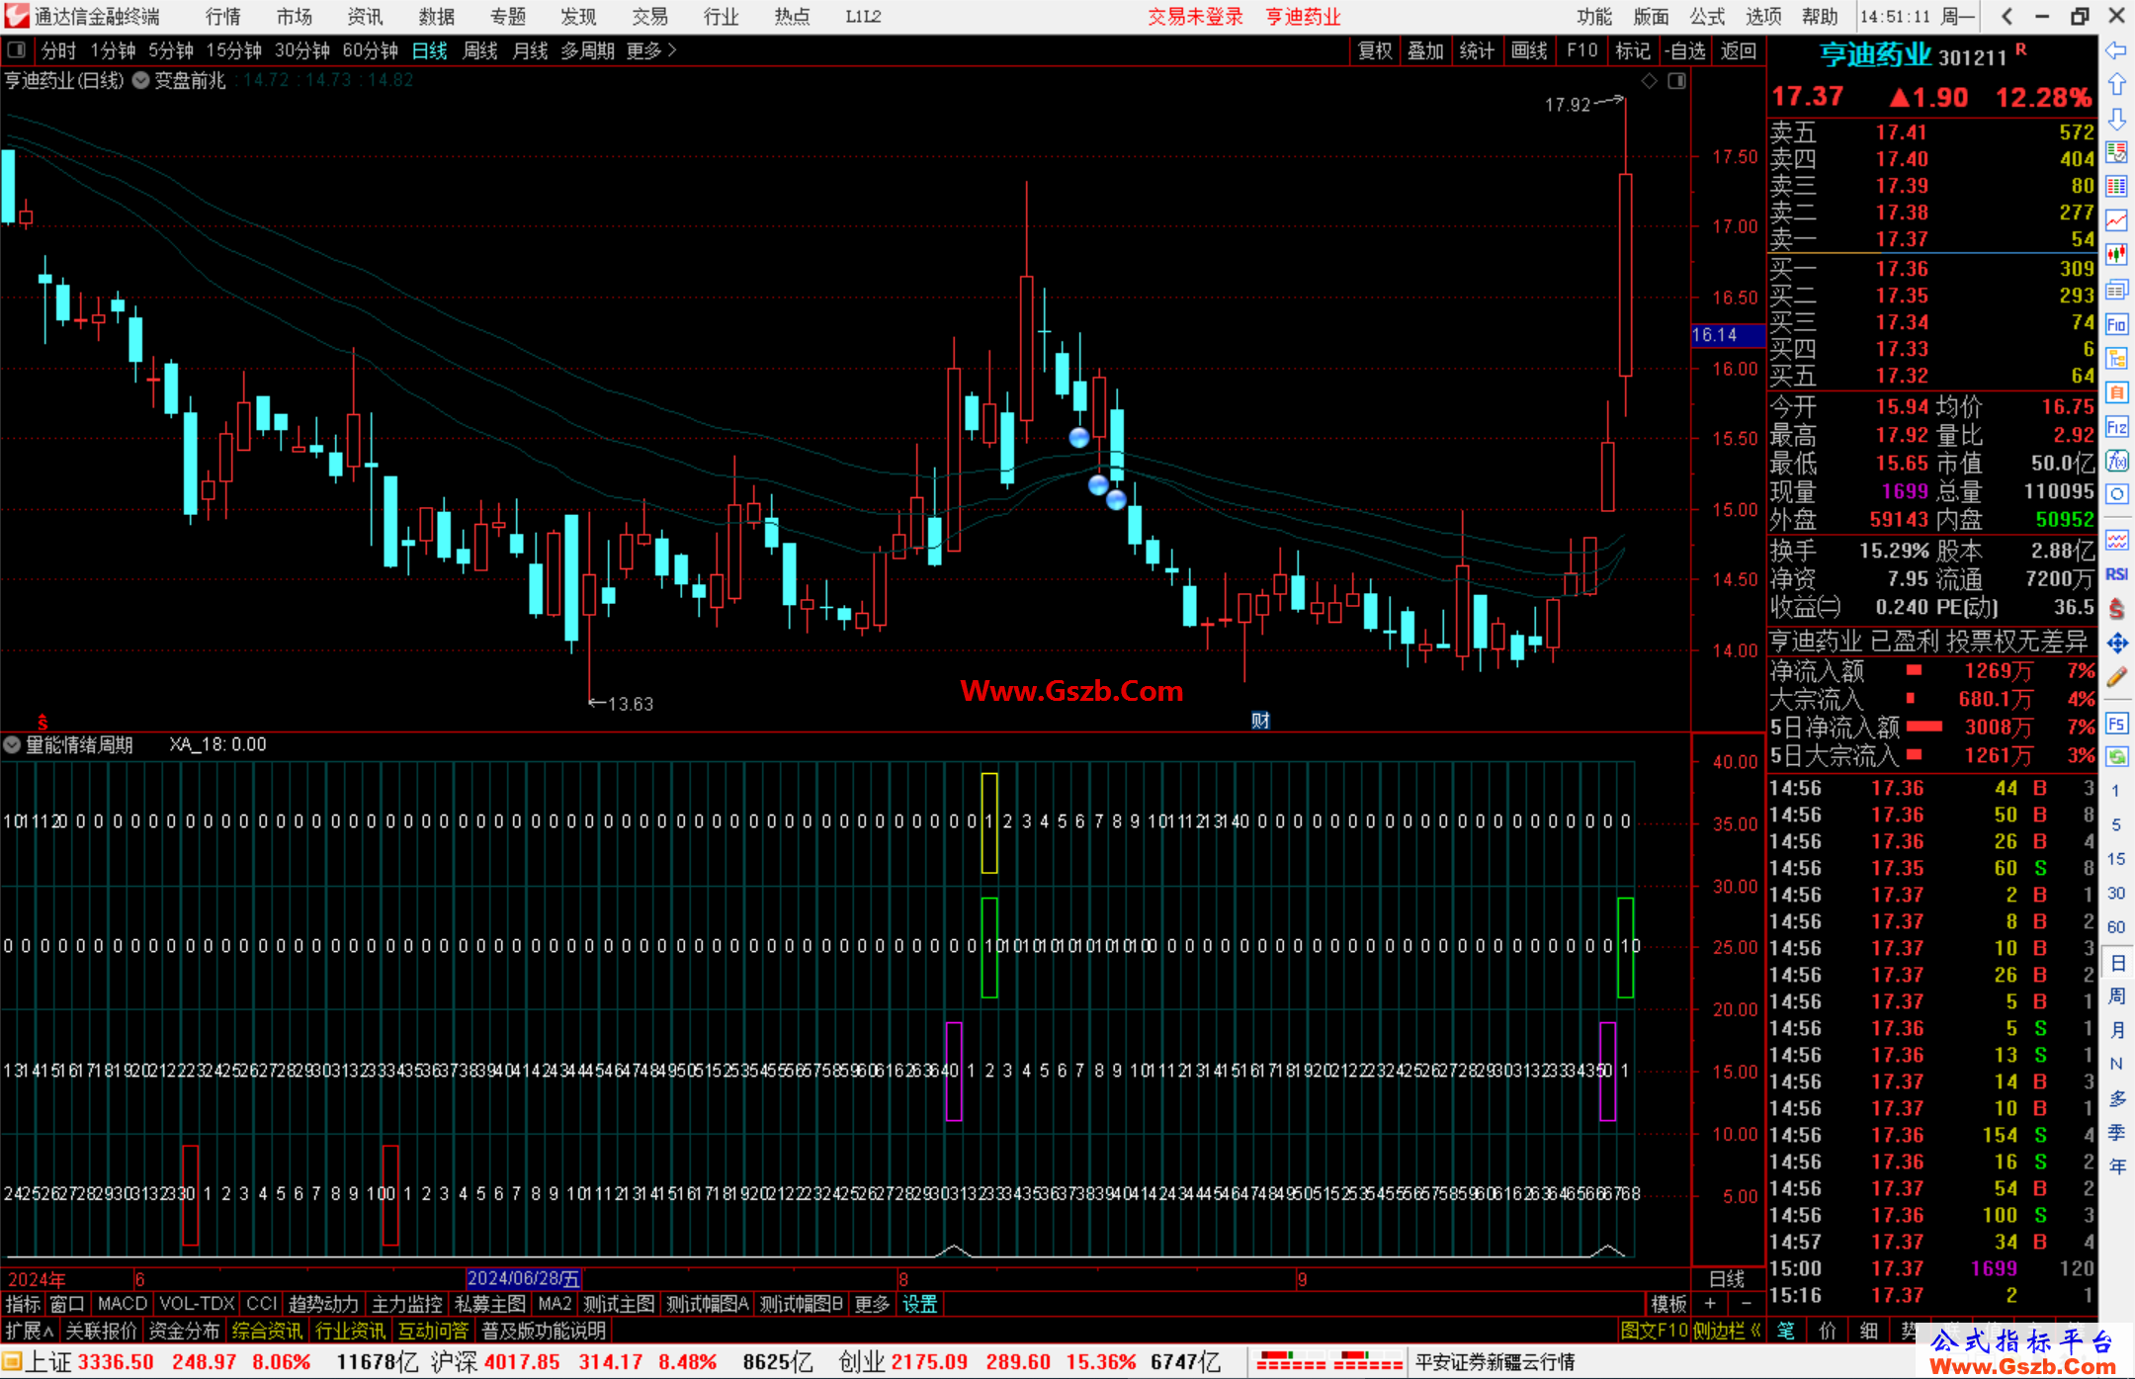Viewport: 2135px width, 1379px height.
Task: Click the green refresh sidebar icon
Action: coord(2116,757)
